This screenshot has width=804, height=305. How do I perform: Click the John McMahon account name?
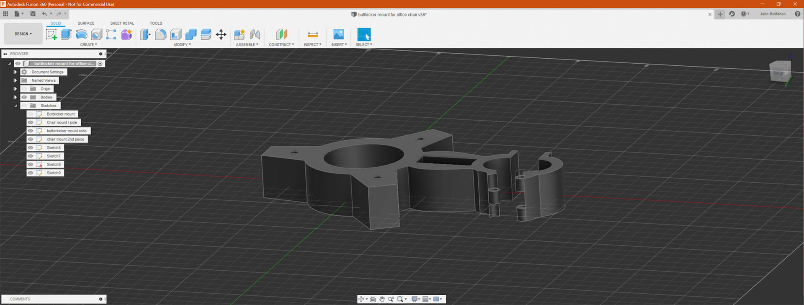coord(773,14)
